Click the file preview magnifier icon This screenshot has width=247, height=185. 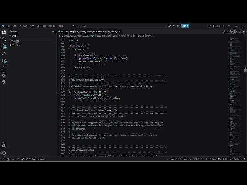coord(235,32)
